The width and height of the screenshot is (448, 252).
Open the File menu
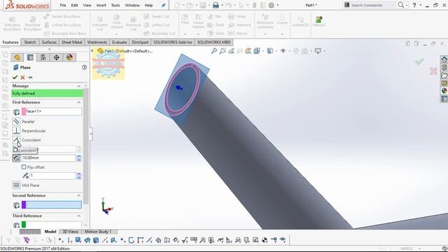(63, 5)
